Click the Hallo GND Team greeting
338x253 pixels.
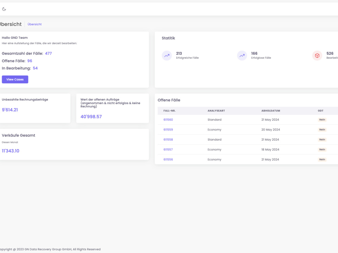(15, 38)
